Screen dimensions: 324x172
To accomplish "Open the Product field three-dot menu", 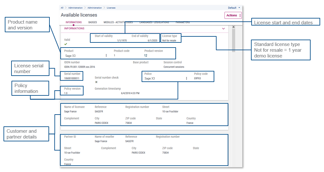I will (106, 56).
